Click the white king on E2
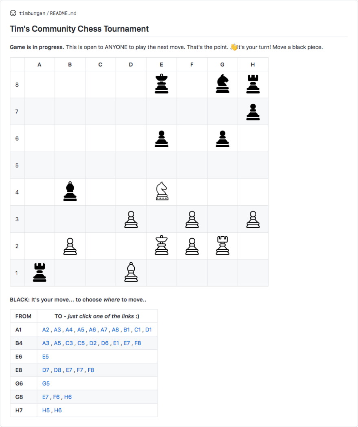The width and height of the screenshot is (358, 427). click(x=162, y=245)
